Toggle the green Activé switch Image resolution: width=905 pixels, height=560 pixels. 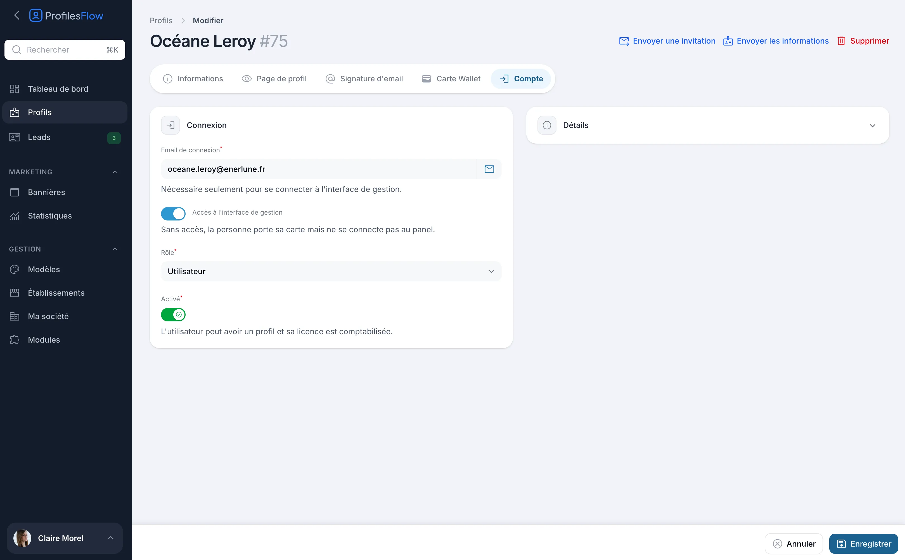pyautogui.click(x=173, y=314)
